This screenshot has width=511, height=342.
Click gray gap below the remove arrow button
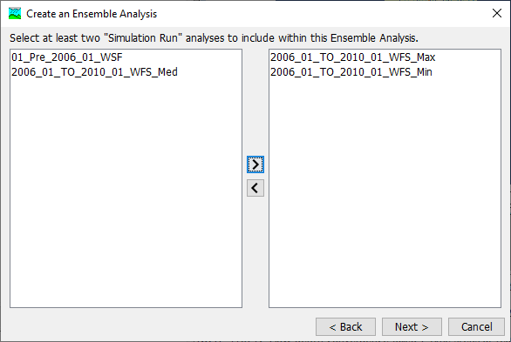point(255,252)
